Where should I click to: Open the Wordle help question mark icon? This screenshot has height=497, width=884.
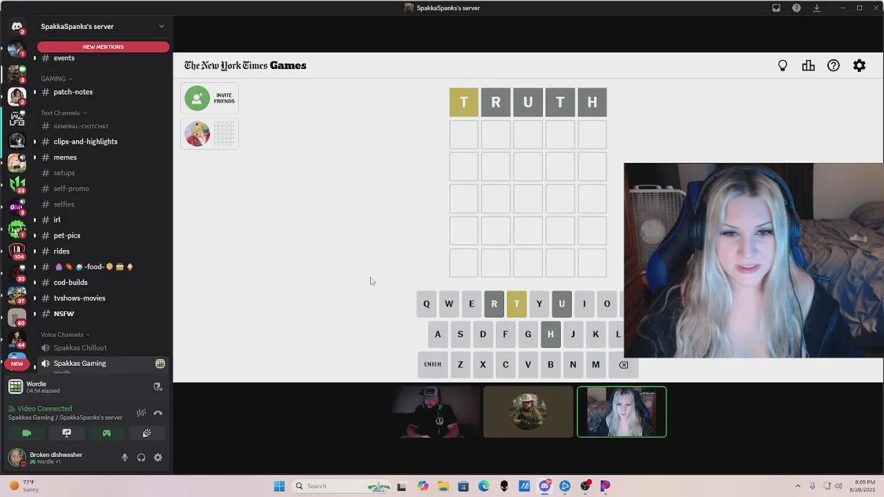(834, 66)
